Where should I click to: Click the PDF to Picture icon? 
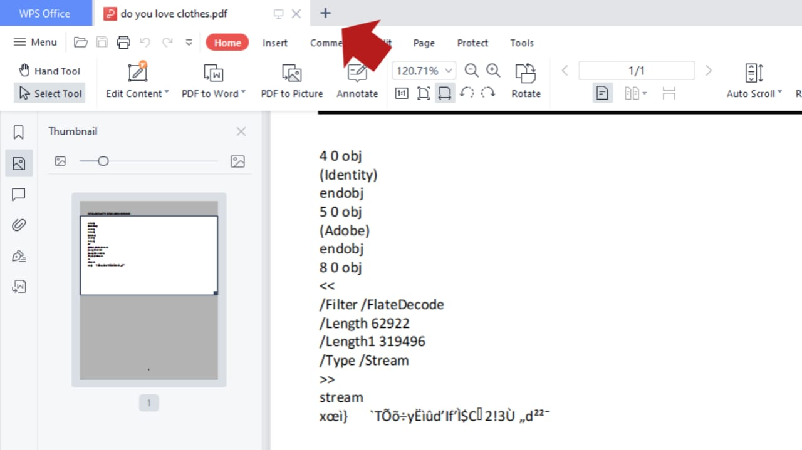click(x=292, y=73)
